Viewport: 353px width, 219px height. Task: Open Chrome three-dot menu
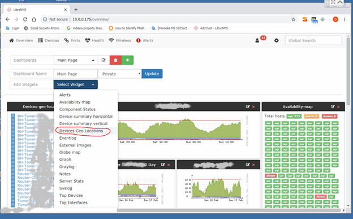[345, 19]
